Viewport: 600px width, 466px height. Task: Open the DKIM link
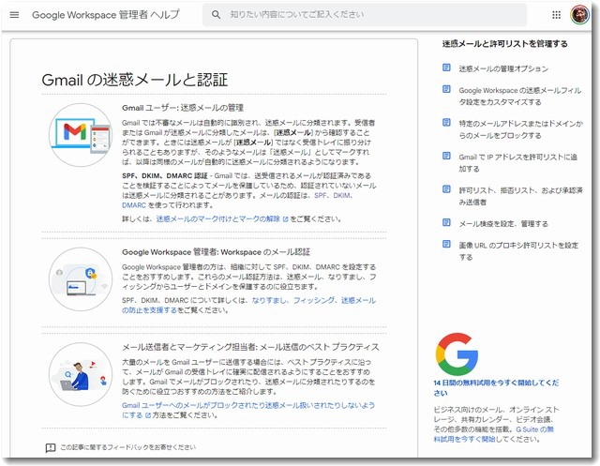coord(341,195)
